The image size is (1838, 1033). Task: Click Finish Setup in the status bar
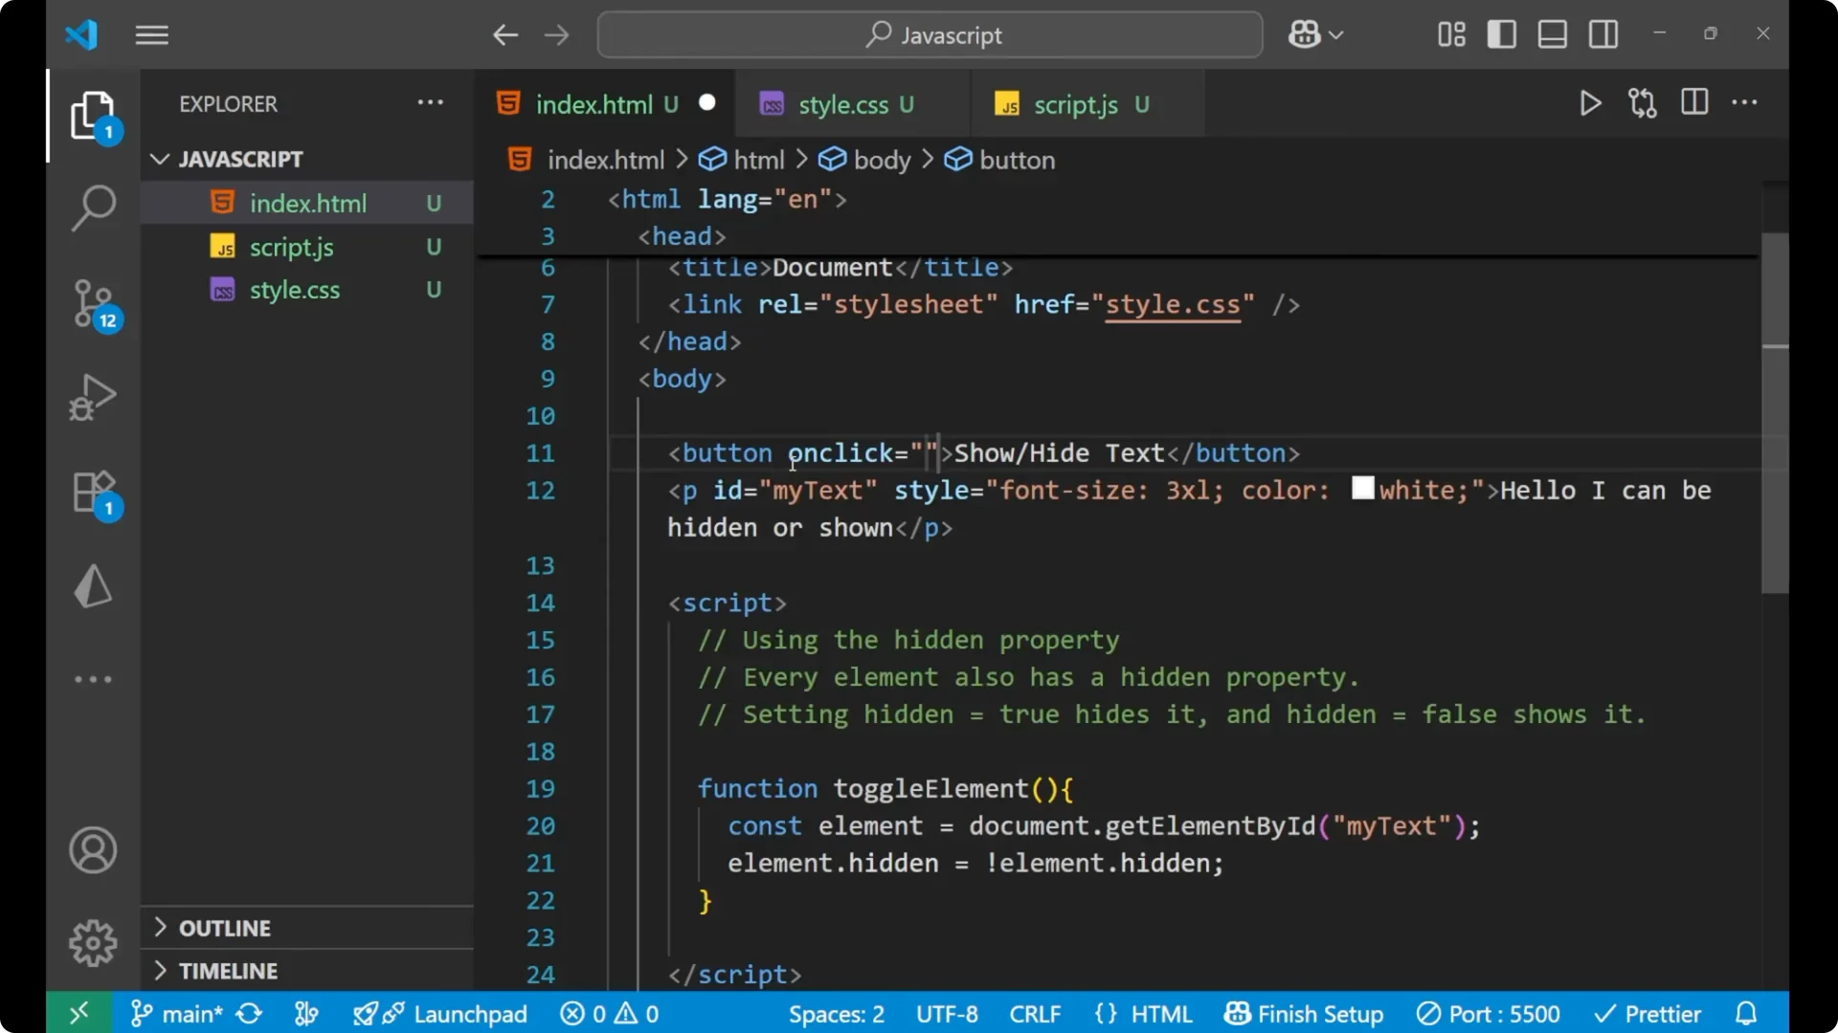point(1304,1013)
